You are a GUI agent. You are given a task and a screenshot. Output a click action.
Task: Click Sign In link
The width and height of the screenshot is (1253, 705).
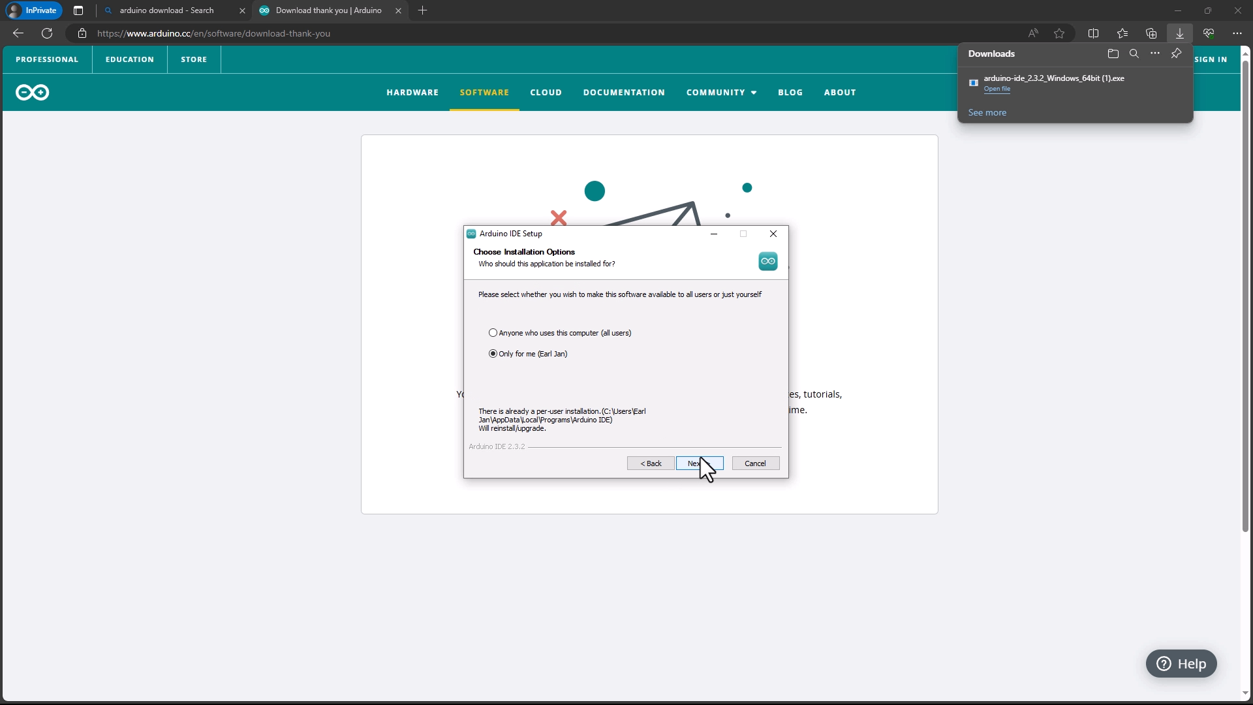1211,59
